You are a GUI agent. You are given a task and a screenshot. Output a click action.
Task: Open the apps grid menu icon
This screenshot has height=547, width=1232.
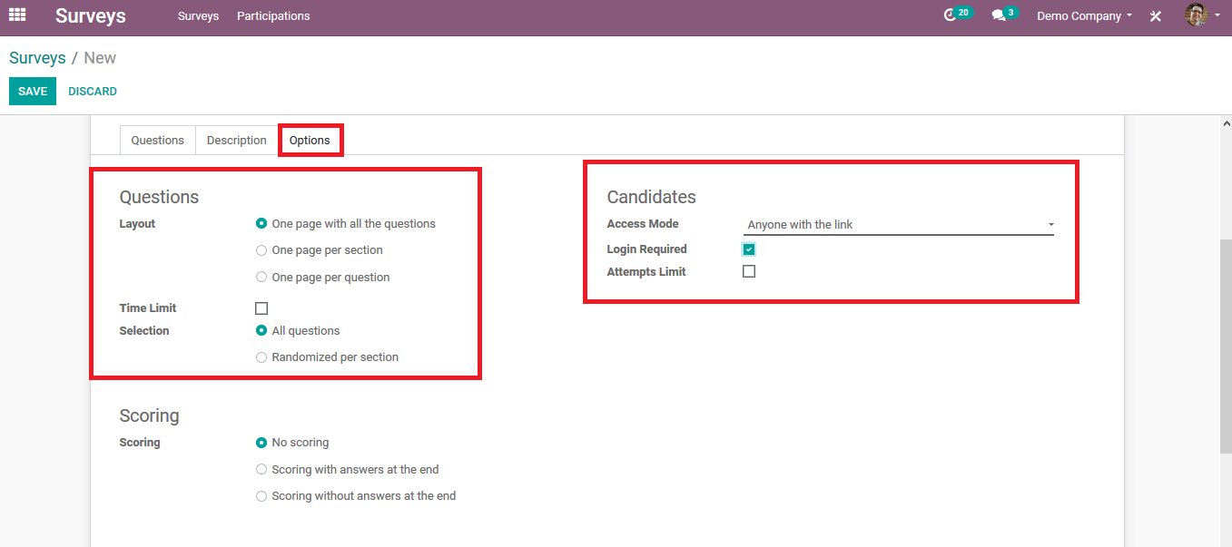coord(17,15)
